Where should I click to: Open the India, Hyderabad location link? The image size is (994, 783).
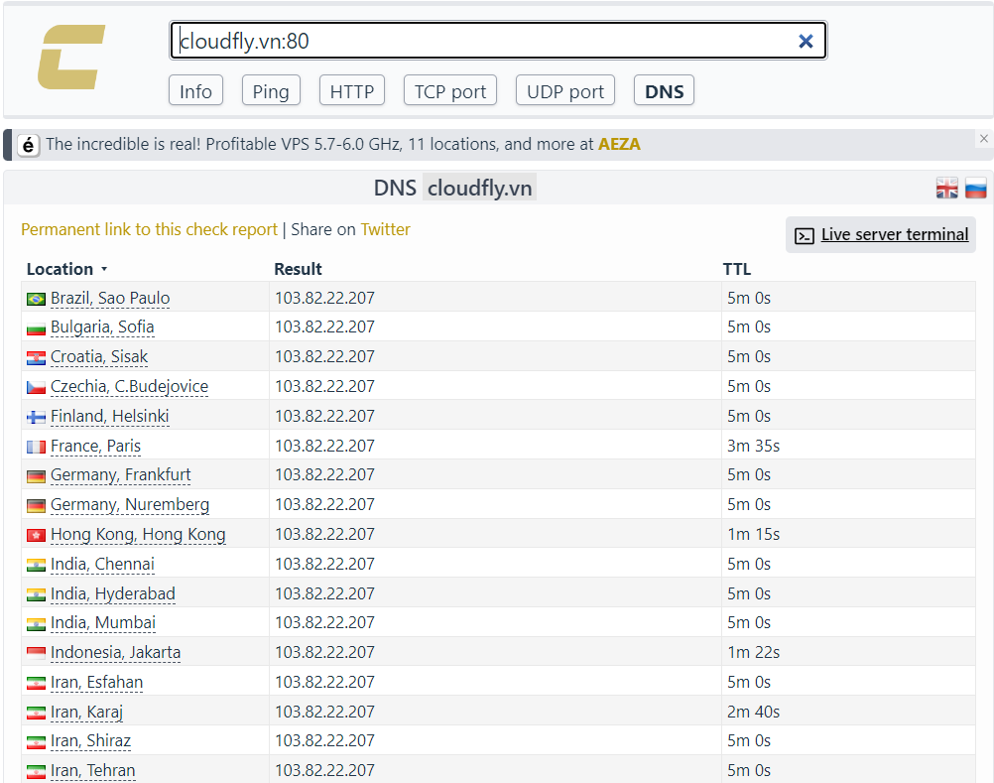[113, 594]
